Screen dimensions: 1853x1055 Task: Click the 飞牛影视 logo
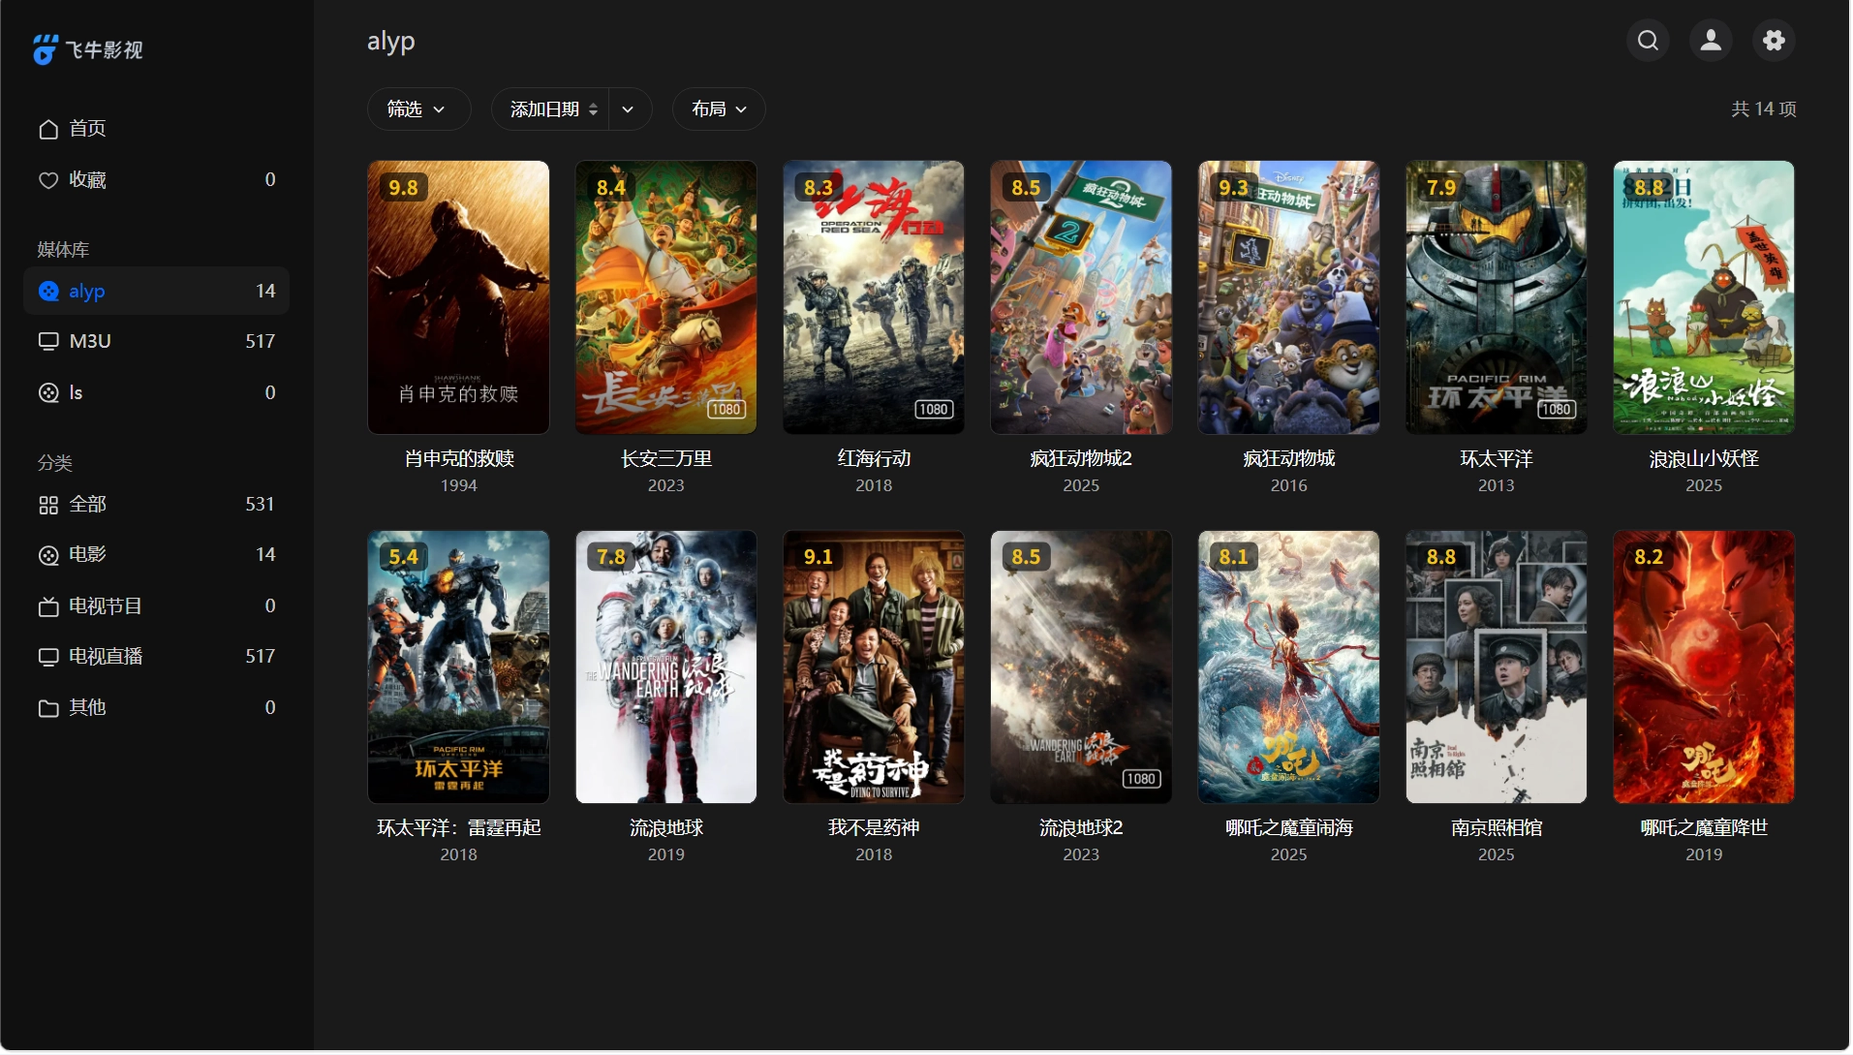tap(87, 49)
